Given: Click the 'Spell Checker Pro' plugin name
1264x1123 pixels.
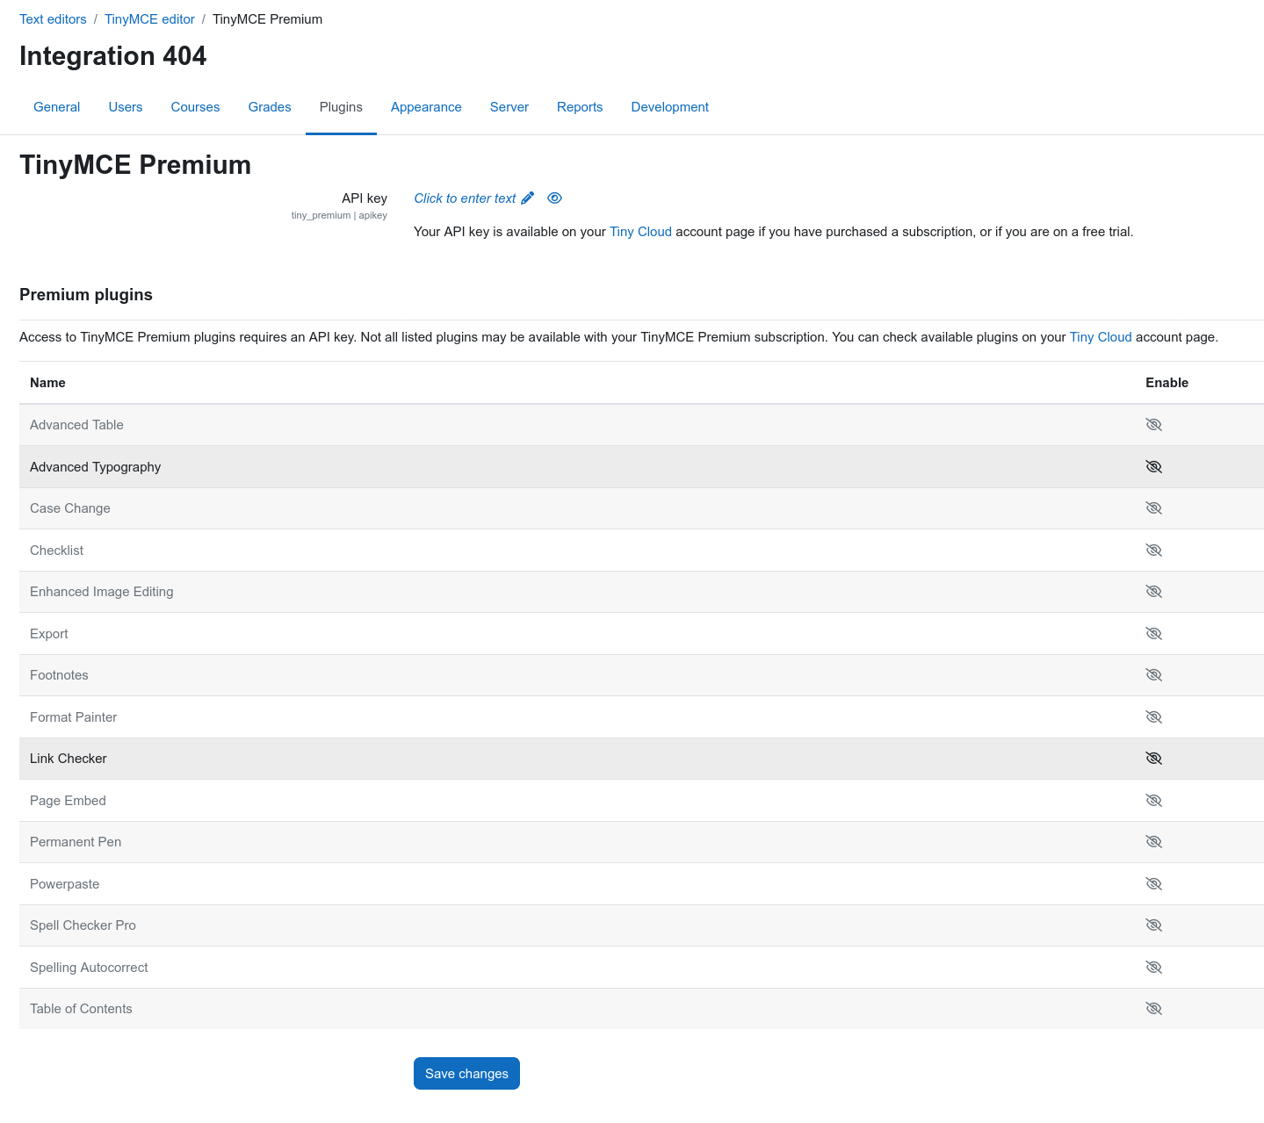Looking at the screenshot, I should (x=83, y=925).
